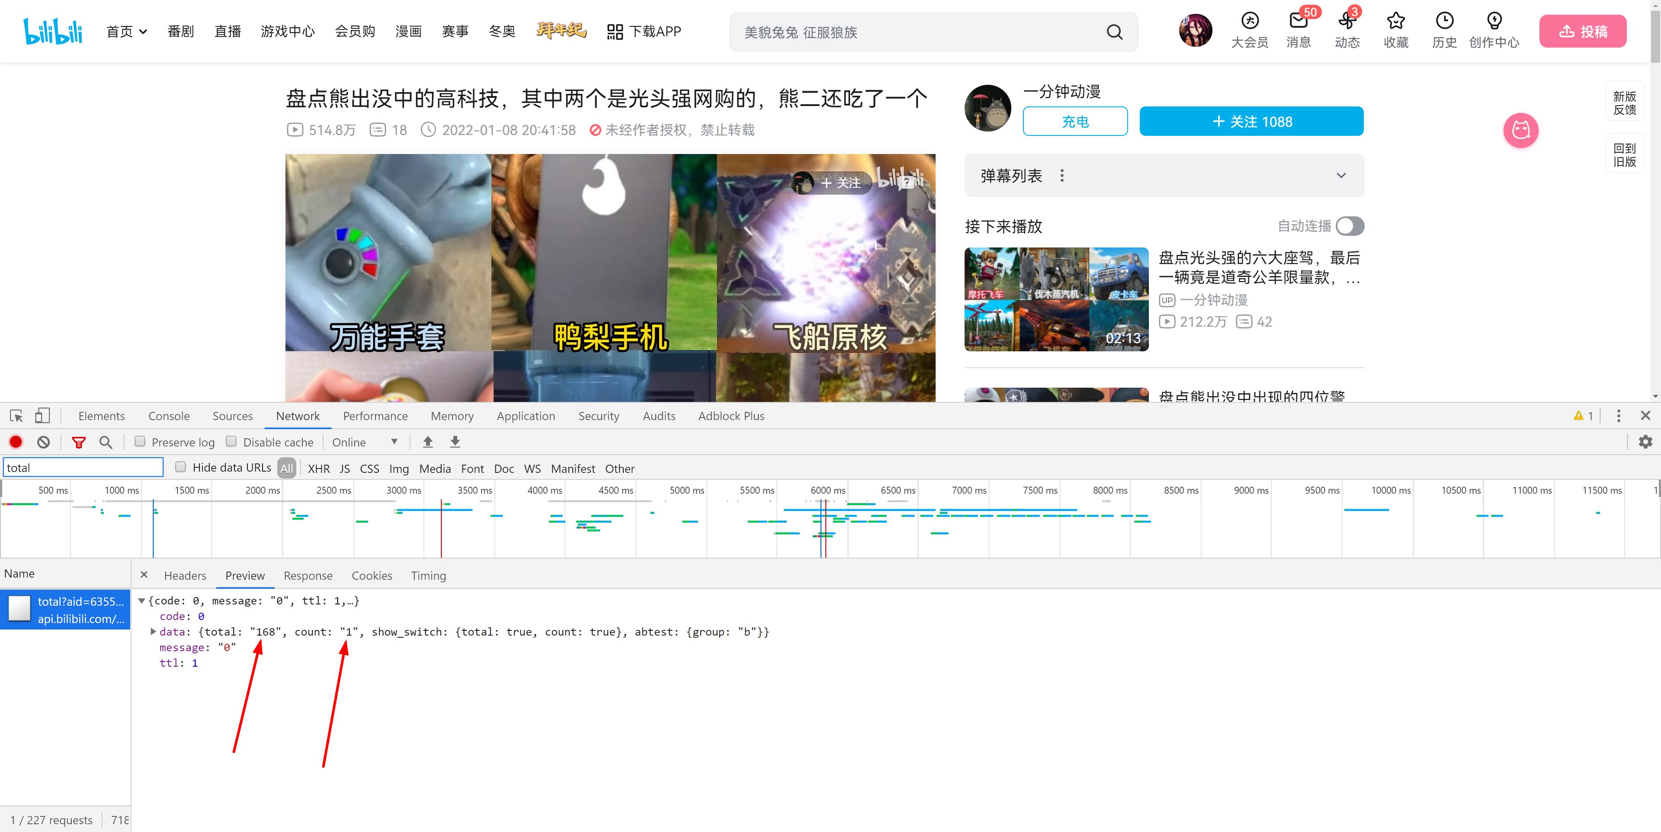Open 动态 feed icon
The height and width of the screenshot is (832, 1661).
1347,30
